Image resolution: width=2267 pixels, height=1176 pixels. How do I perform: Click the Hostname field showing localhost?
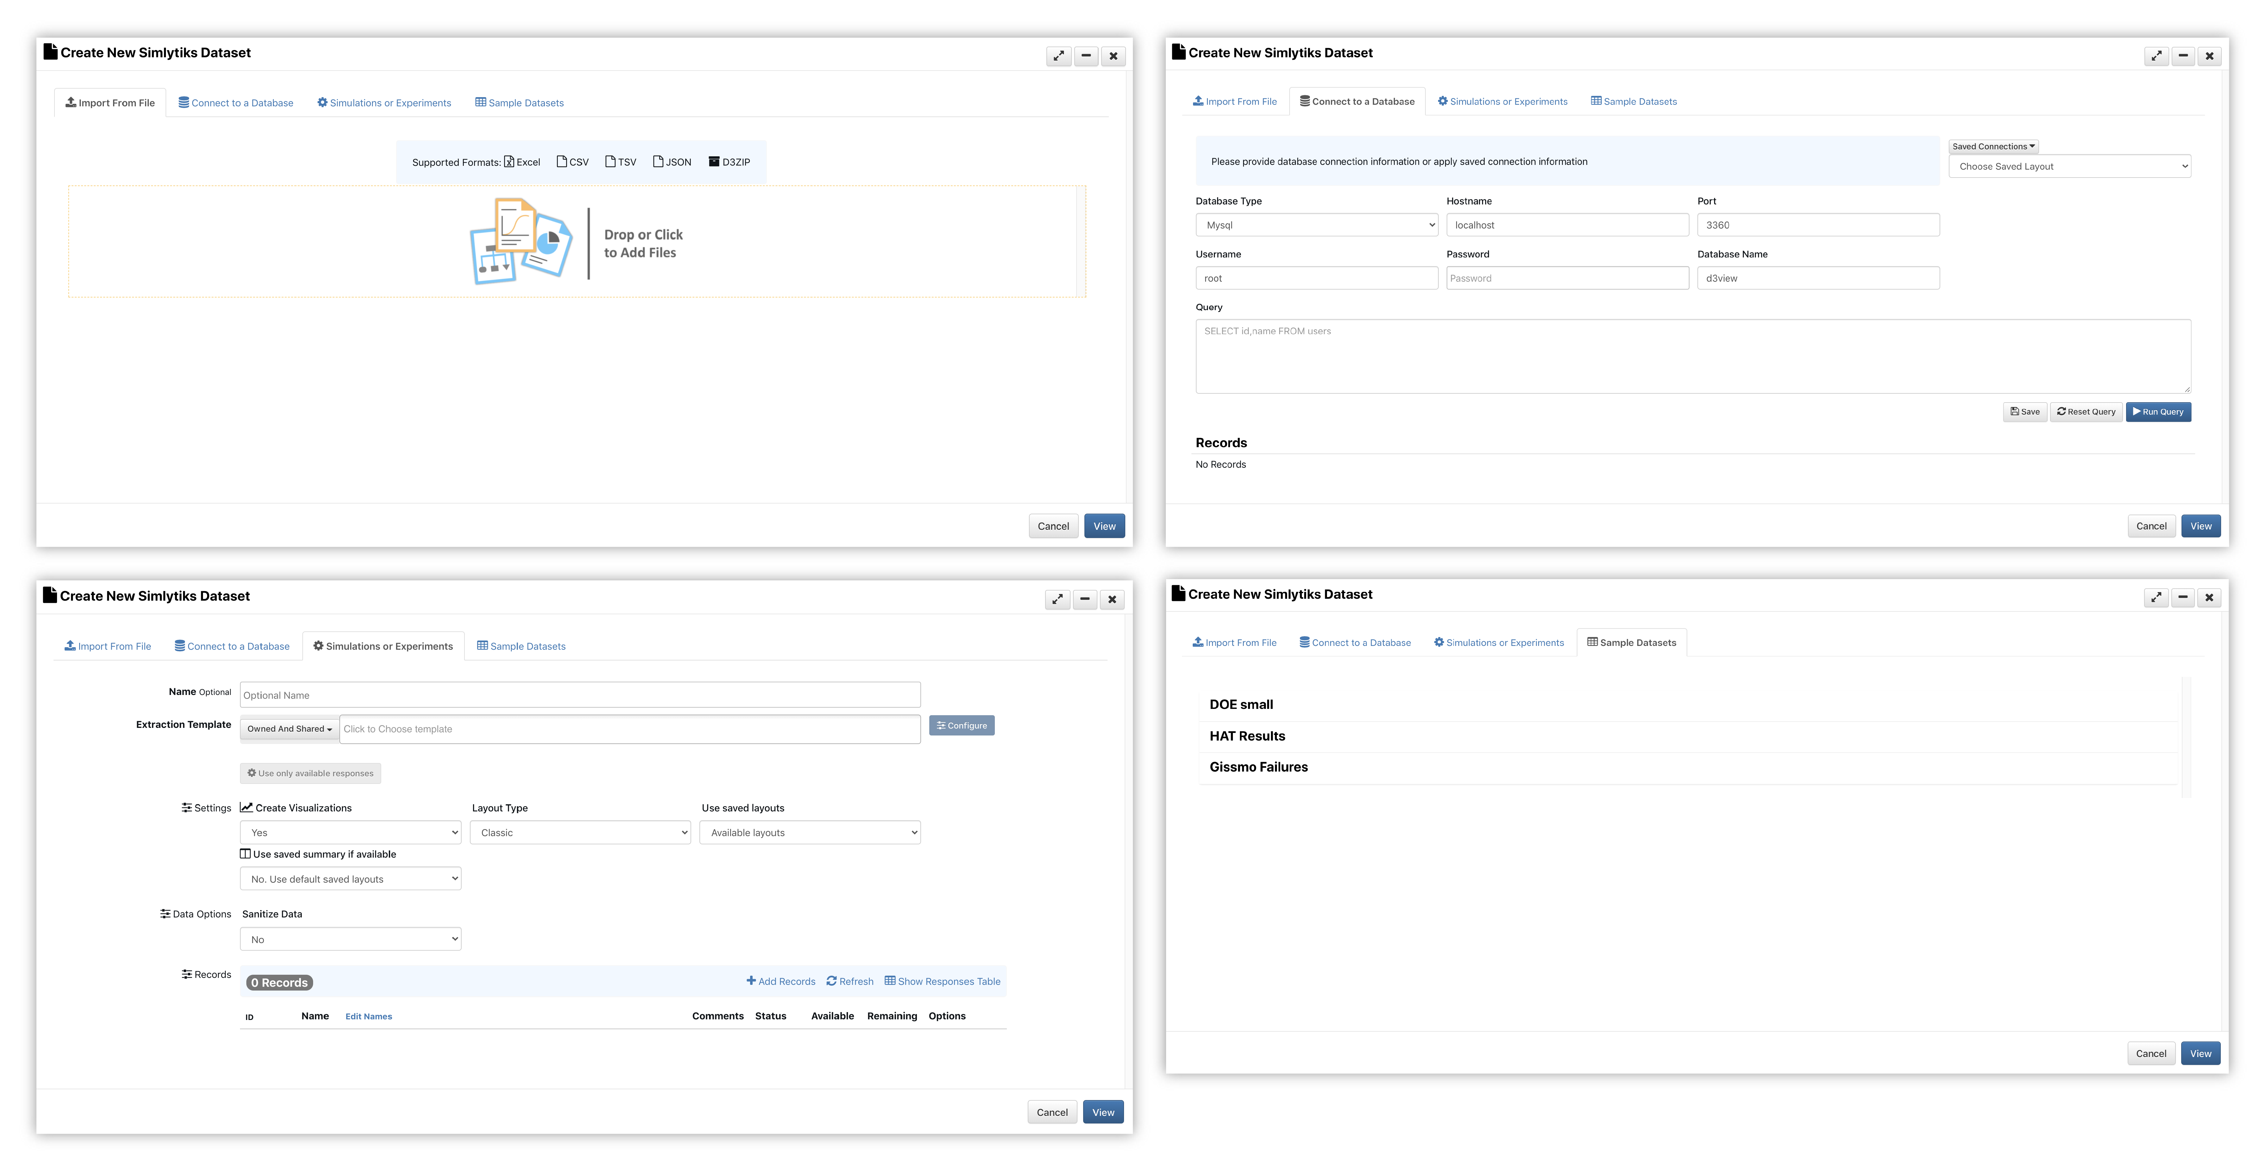(1567, 225)
